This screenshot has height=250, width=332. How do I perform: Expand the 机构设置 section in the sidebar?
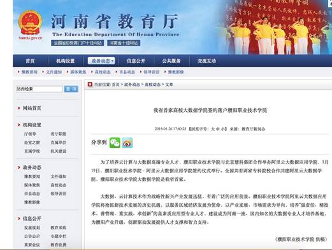(32, 125)
